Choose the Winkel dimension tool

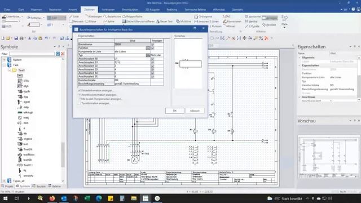[229, 27]
